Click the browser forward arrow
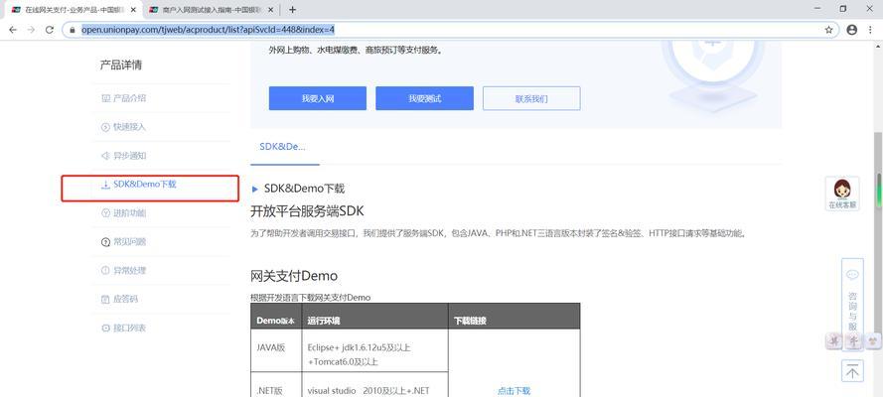This screenshot has width=883, height=397. [31, 30]
